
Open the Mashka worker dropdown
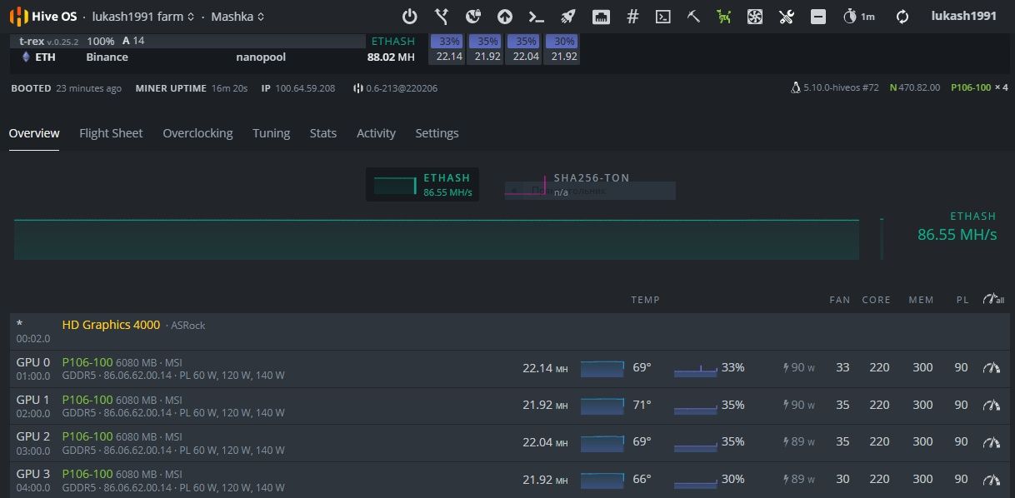237,17
